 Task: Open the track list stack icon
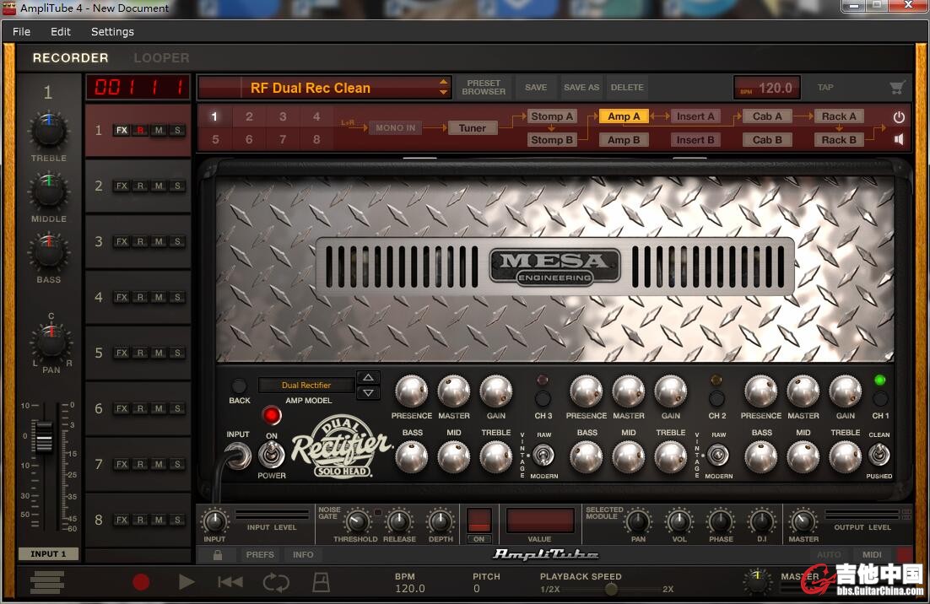47,582
